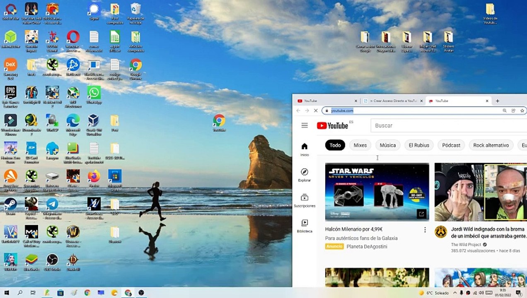Open the taskbar notification center

point(518,293)
